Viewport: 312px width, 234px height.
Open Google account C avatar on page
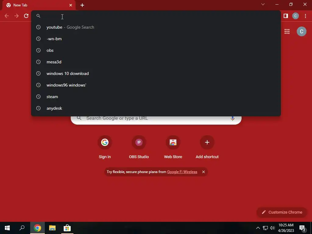301,31
